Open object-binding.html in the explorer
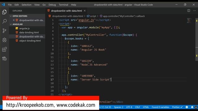The width and height of the screenshot is (198, 111). coord(30,41)
